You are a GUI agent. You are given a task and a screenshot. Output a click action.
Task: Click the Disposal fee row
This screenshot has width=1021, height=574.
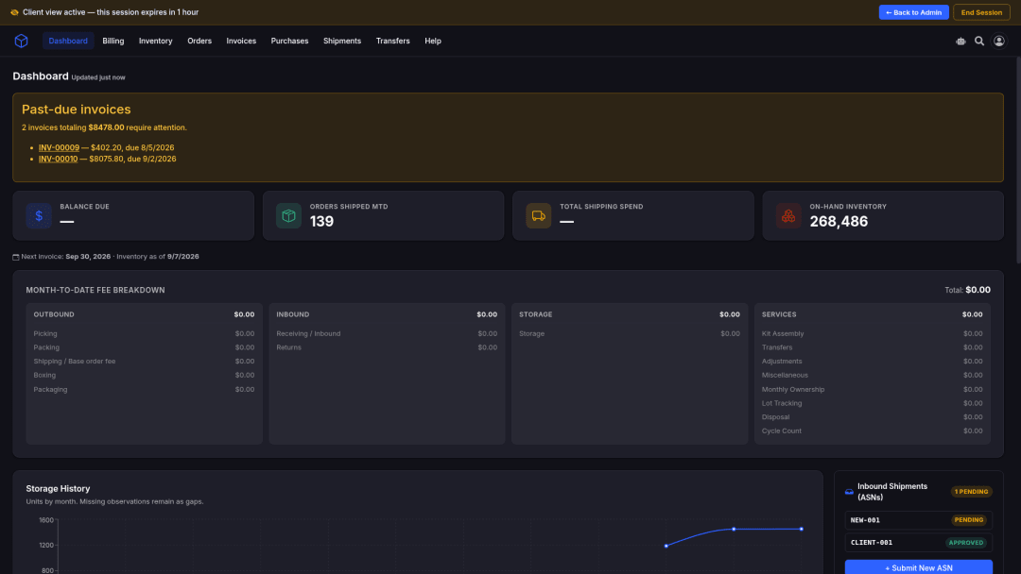[x=872, y=417]
